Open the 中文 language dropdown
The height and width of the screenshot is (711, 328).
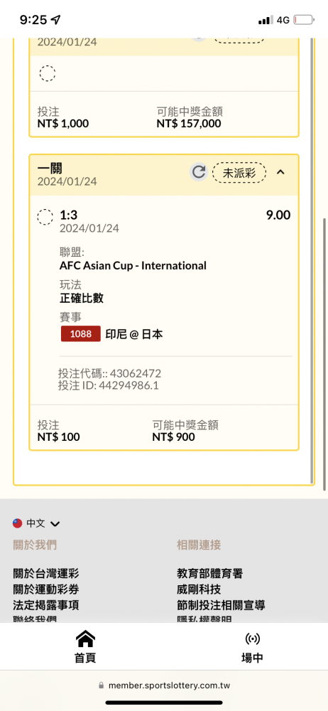pos(43,523)
